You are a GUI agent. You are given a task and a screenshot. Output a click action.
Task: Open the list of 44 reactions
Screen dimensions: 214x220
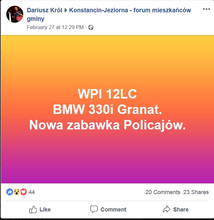coord(31,192)
